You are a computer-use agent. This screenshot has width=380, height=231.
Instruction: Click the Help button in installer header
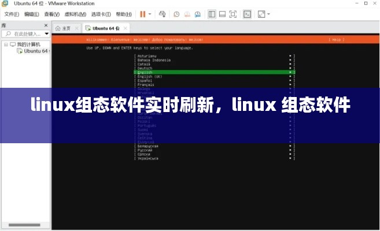[336, 40]
